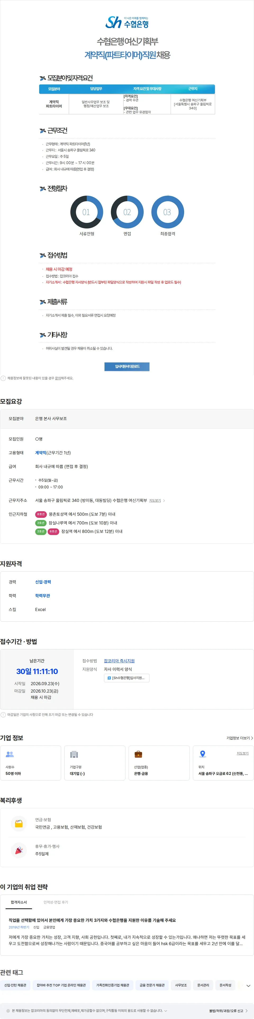Click the info icon beside 마감일은 기업의 사정으로
This screenshot has height=1019, width=254.
[x=3, y=715]
